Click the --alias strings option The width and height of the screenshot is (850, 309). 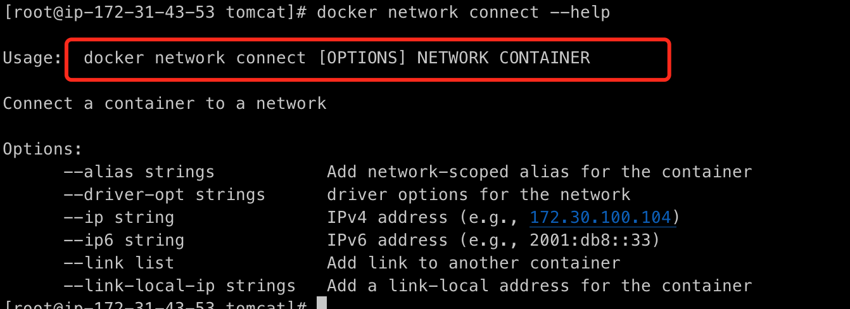[139, 172]
